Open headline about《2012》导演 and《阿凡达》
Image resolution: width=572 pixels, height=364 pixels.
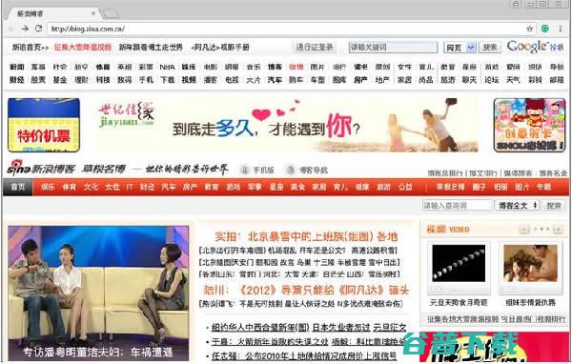(x=306, y=291)
